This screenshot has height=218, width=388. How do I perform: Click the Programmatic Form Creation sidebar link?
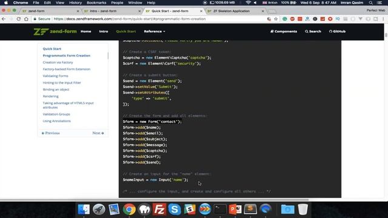[67, 56]
